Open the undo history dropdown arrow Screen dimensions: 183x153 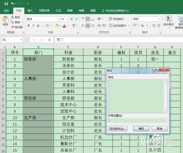pyautogui.click(x=16, y=4)
